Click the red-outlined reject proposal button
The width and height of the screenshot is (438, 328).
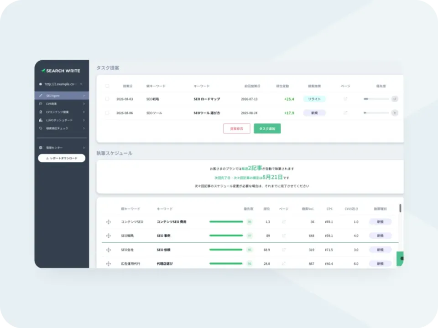[237, 128]
